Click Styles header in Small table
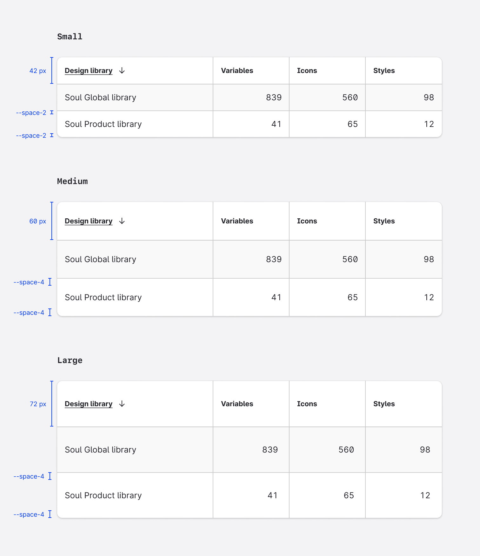The height and width of the screenshot is (556, 480). pyautogui.click(x=384, y=71)
